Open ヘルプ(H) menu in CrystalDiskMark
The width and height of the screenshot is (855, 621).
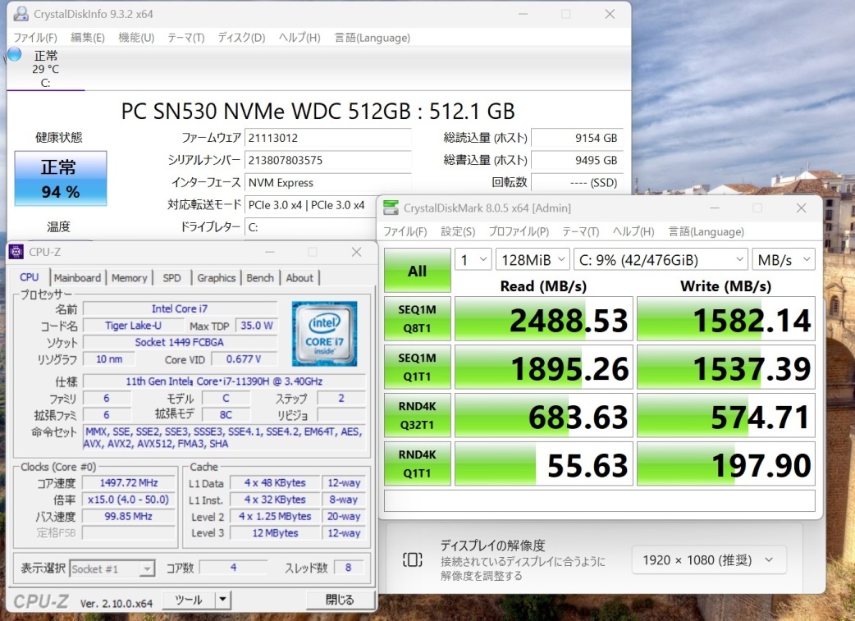633,231
